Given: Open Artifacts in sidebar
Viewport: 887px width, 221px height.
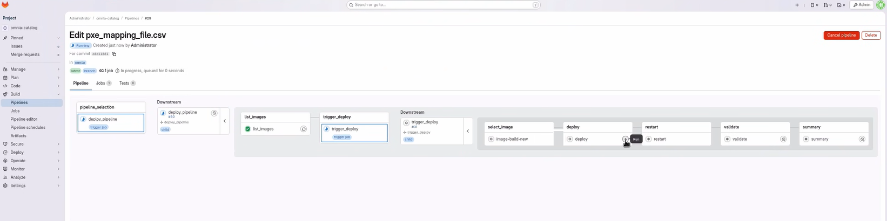Looking at the screenshot, I should click(31, 136).
